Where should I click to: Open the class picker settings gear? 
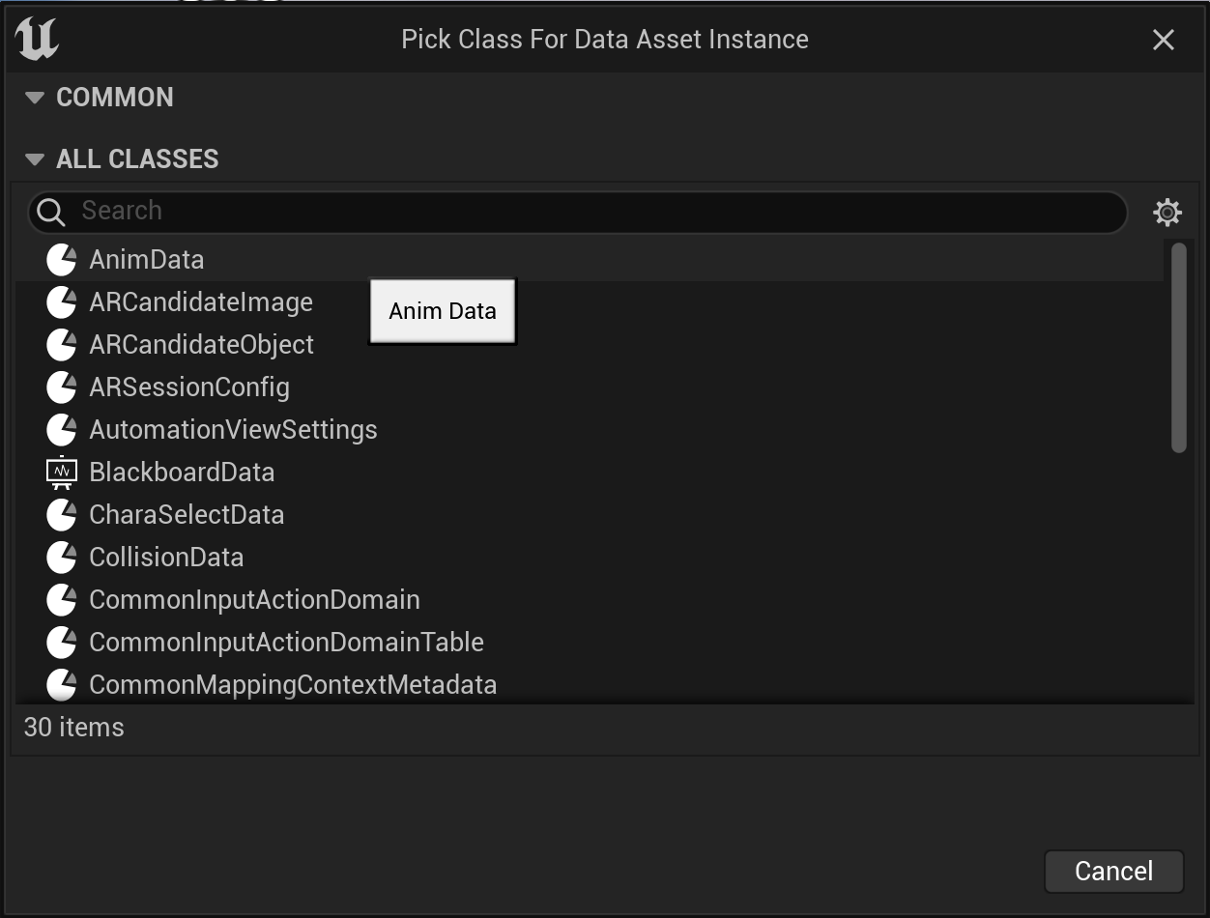(1167, 212)
